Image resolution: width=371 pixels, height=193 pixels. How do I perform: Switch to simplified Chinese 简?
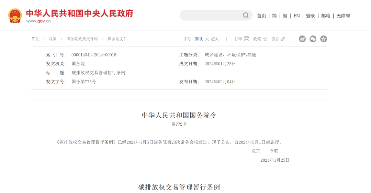[274, 16]
